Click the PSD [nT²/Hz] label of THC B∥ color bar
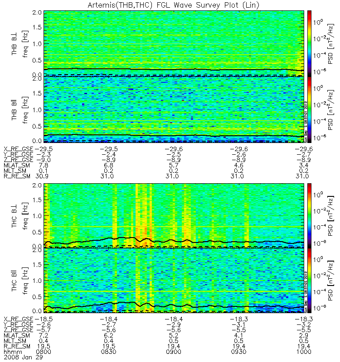The height and width of the screenshot is (362, 340). pyautogui.click(x=330, y=281)
